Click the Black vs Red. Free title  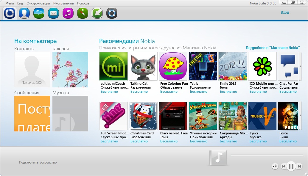[174, 133]
